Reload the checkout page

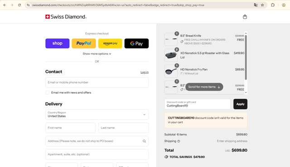[x=19, y=5]
